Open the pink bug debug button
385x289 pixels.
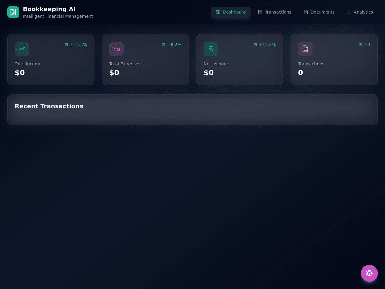point(369,273)
